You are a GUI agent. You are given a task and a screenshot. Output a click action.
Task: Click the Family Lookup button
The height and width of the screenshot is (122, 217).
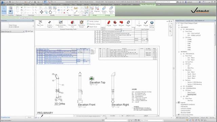pos(93,21)
